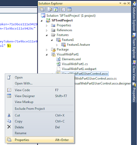Select the Feature1 node
The image size is (137, 145).
[x=68, y=40]
